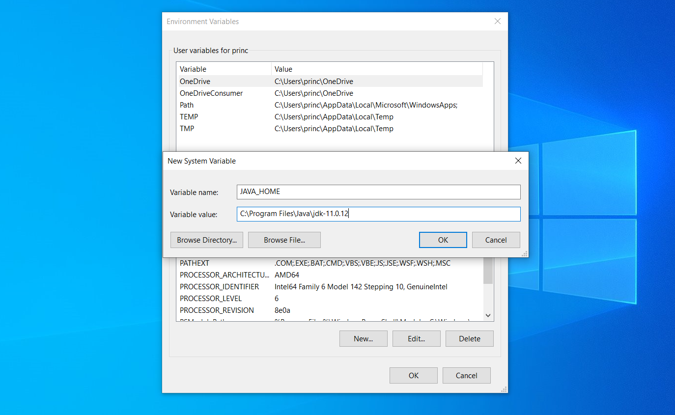
Task: Click the Value column header
Action: [377, 69]
